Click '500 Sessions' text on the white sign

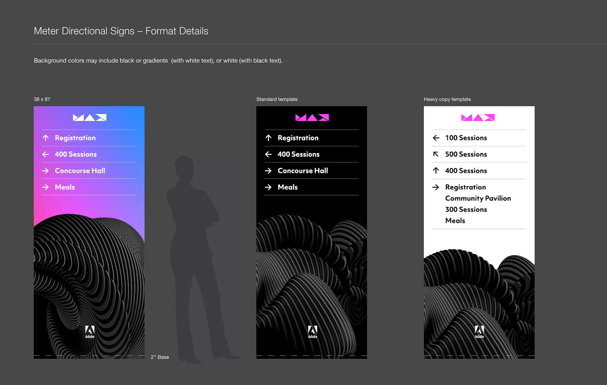click(x=466, y=154)
